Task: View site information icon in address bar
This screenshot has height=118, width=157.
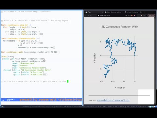Action: (98, 15)
